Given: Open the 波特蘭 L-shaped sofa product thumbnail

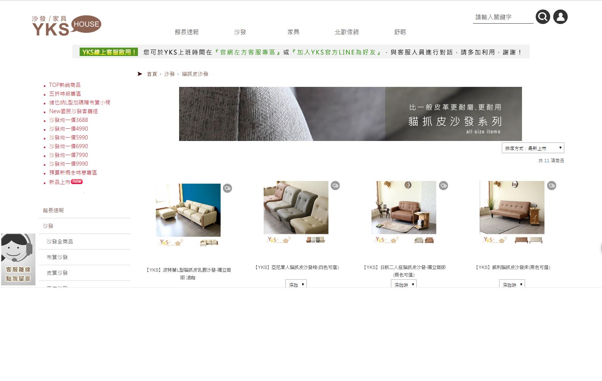Looking at the screenshot, I should pos(188,210).
